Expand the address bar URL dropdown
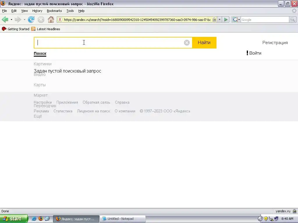 click(x=219, y=19)
